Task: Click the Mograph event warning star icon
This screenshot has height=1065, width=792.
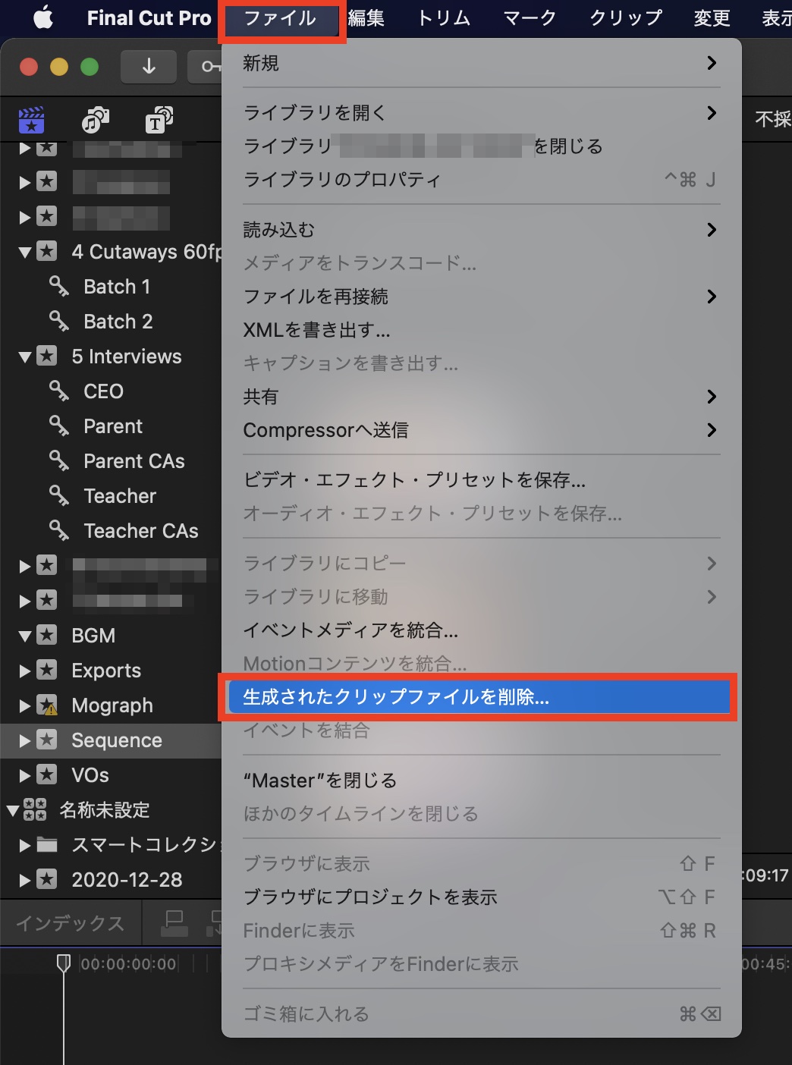Action: pyautogui.click(x=47, y=705)
